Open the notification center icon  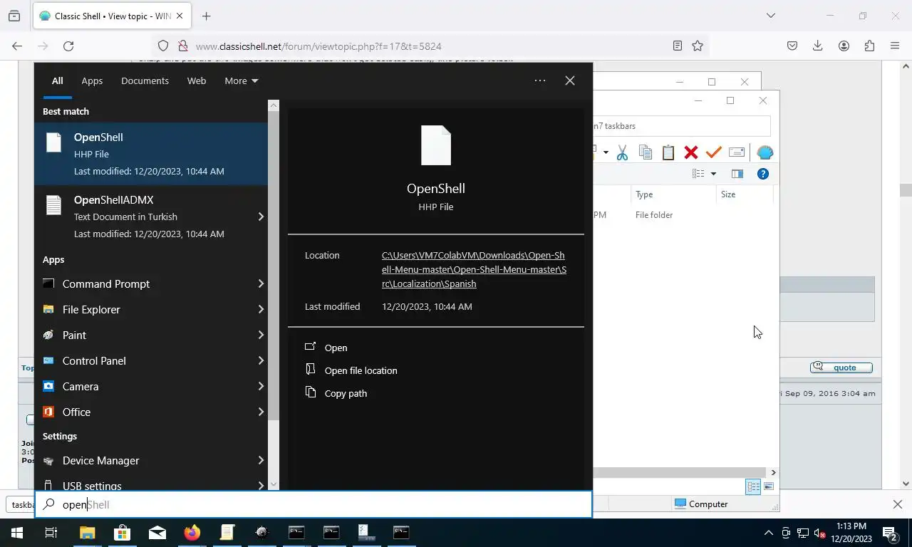click(x=889, y=532)
